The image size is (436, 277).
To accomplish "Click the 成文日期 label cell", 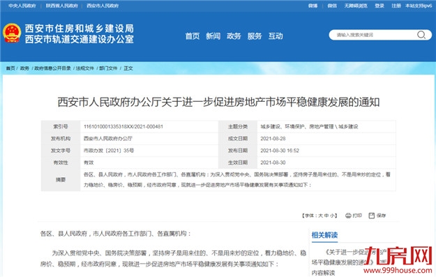I will click(238, 138).
